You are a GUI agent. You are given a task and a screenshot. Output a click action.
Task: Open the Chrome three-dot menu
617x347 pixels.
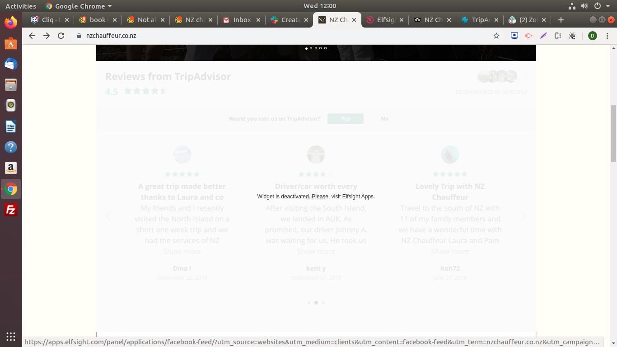tap(608, 36)
